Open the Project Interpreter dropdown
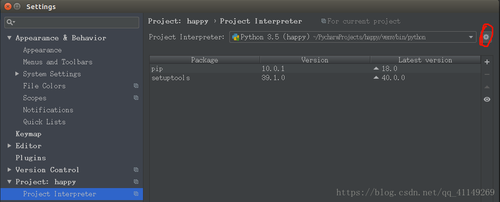Screen dimensions: 500x202 pos(472,37)
